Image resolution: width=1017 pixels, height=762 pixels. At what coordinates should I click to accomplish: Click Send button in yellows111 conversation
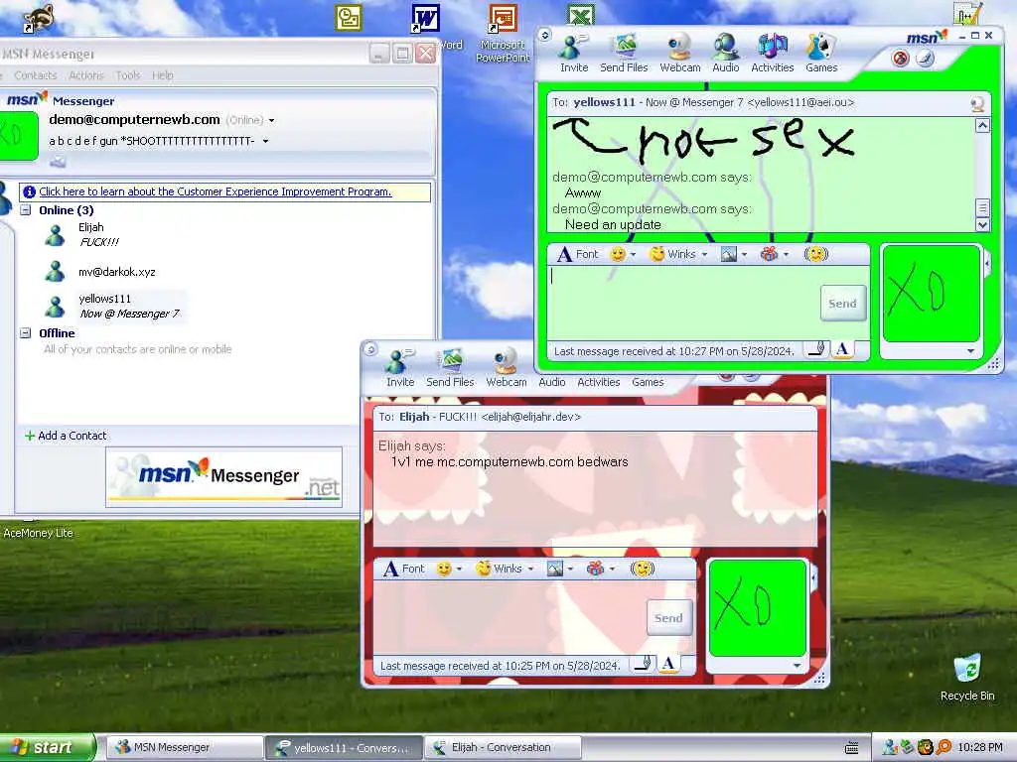(x=842, y=304)
